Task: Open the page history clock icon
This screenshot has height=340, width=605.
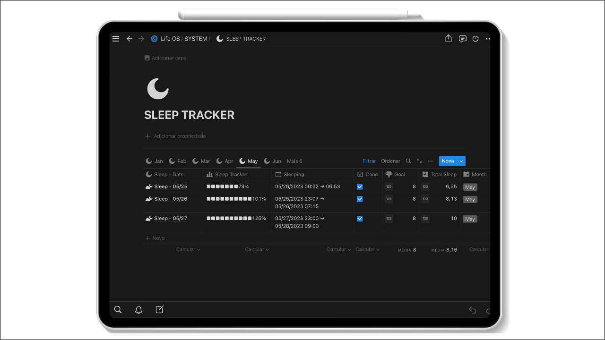Action: [475, 39]
